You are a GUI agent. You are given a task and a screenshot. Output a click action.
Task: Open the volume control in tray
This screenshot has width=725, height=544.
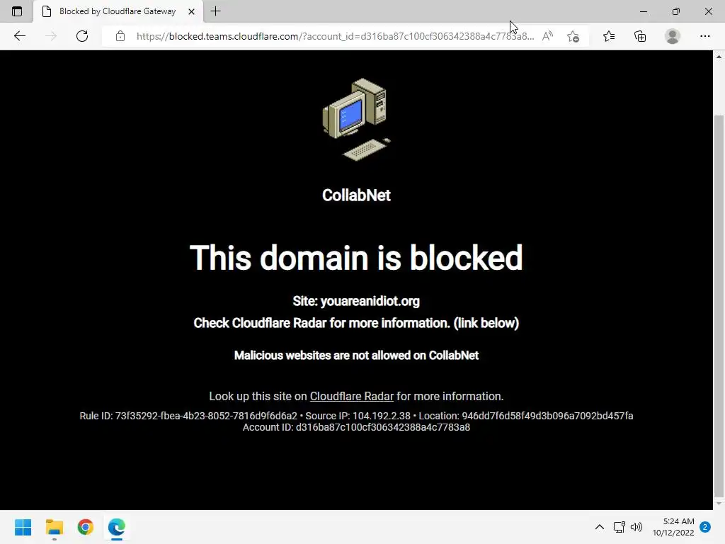[636, 527]
